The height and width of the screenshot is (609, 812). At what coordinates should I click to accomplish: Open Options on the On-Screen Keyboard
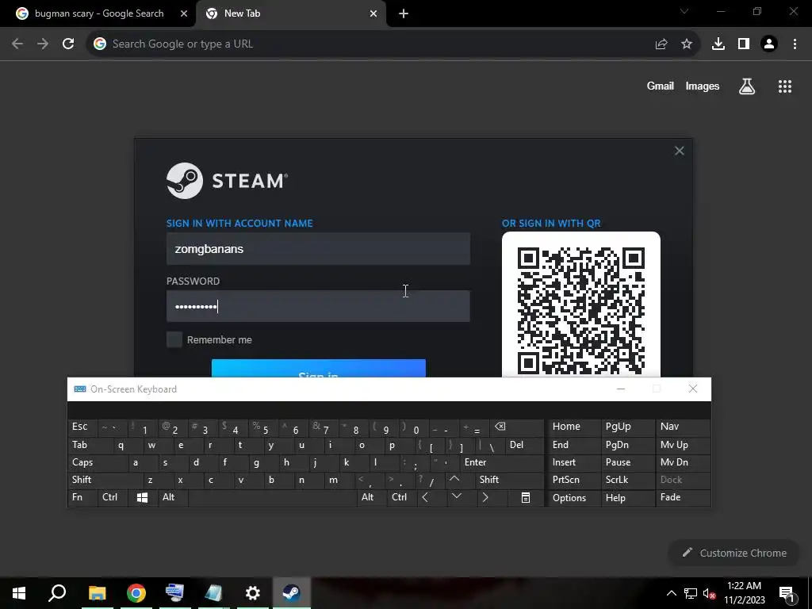point(574,498)
